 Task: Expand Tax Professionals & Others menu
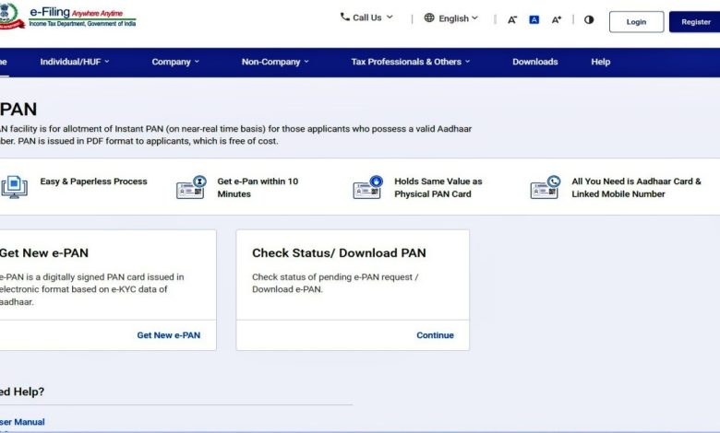click(411, 62)
